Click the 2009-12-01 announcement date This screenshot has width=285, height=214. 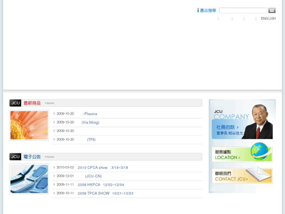(x=65, y=176)
